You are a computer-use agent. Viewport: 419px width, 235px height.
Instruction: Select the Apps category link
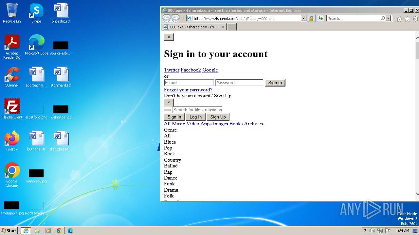coord(206,124)
